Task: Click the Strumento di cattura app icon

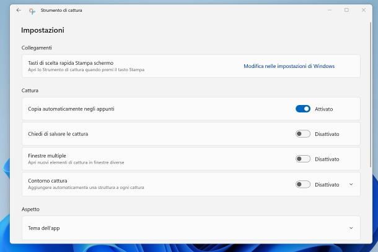Action: pyautogui.click(x=32, y=11)
